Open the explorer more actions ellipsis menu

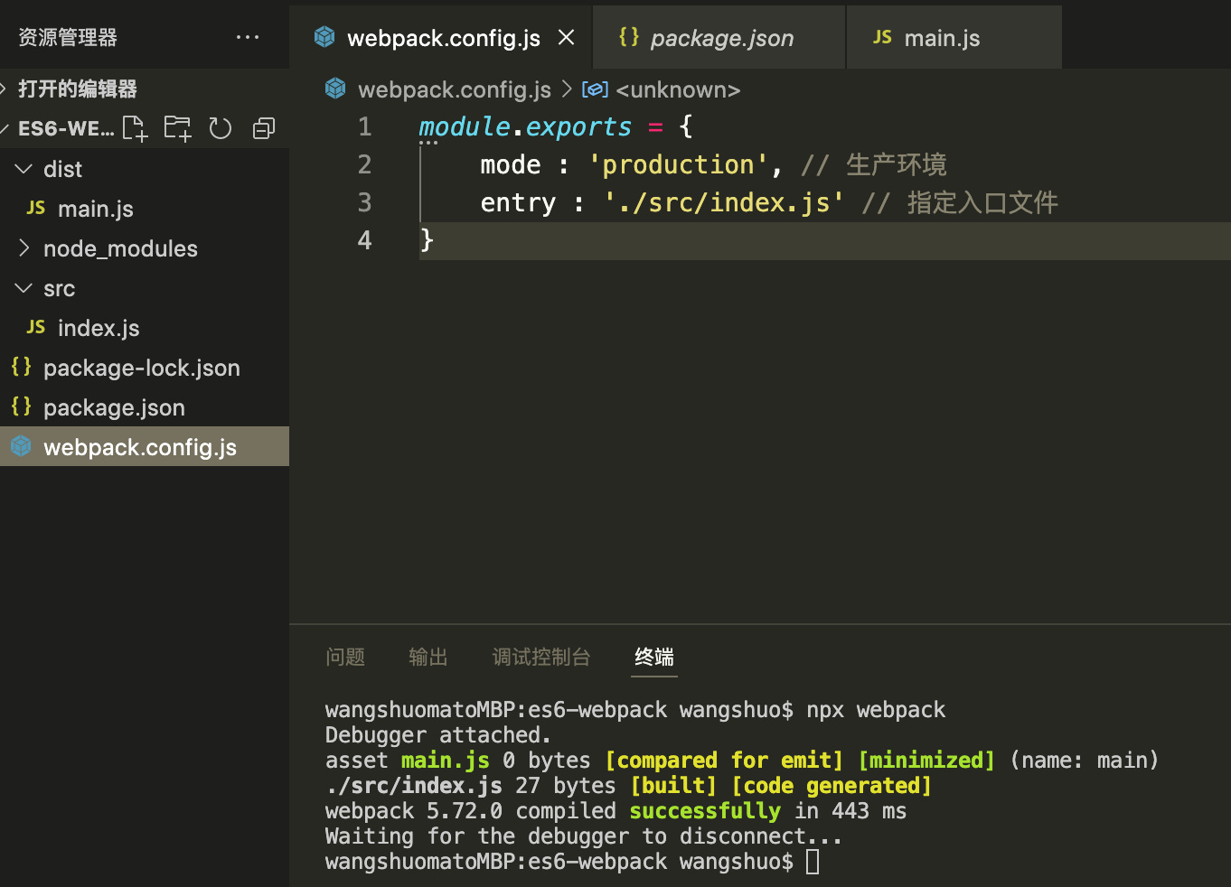pos(248,37)
